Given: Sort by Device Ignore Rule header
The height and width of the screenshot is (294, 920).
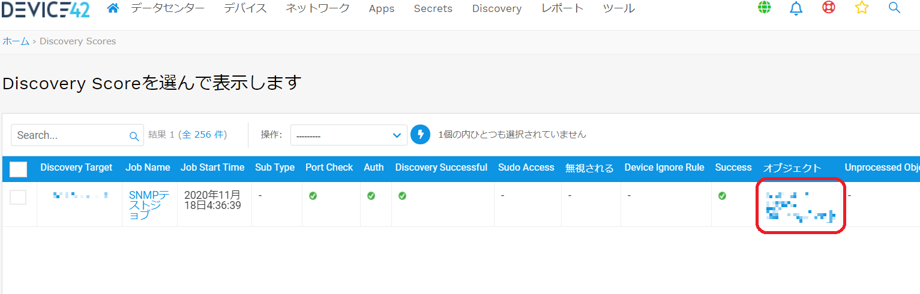Looking at the screenshot, I should pyautogui.click(x=664, y=168).
